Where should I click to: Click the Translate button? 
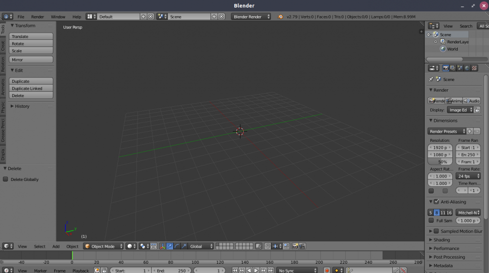click(x=31, y=37)
